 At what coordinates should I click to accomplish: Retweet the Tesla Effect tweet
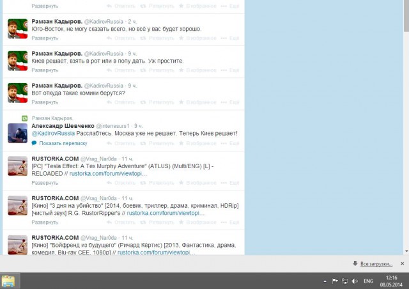tap(157, 183)
